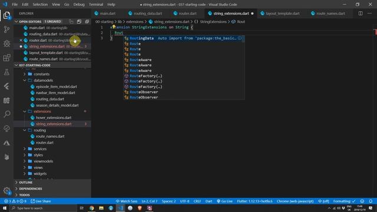Screen dimensions: 377x212
Task: Open the Search magnifier view
Action: pos(6,114)
